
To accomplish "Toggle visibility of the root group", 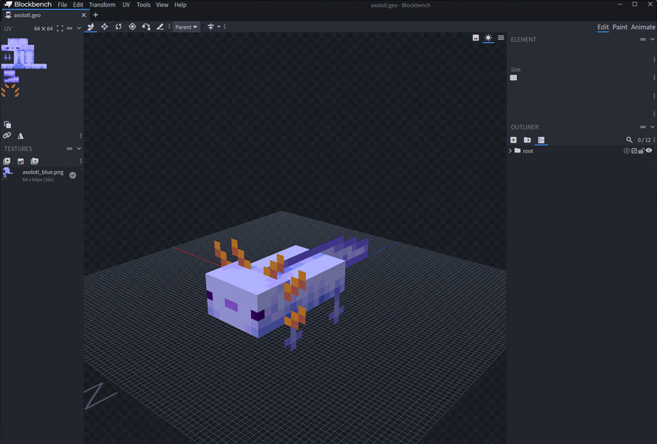I will tap(649, 151).
